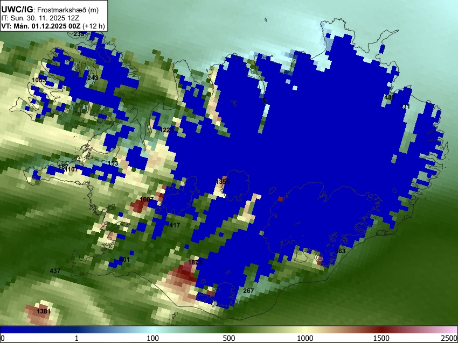This screenshot has width=458, height=343.
Task: Click the 1053 value on the map
Action: click(39, 80)
